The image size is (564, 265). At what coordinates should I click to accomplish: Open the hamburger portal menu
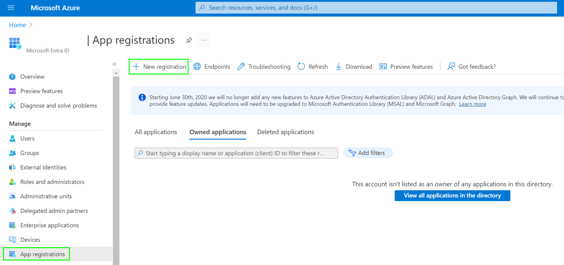(x=11, y=8)
